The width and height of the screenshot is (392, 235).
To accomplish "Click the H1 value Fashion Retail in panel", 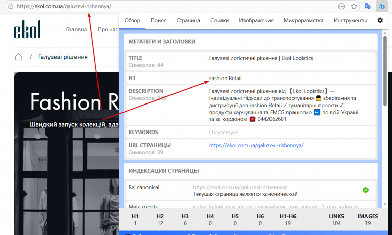I will 225,78.
